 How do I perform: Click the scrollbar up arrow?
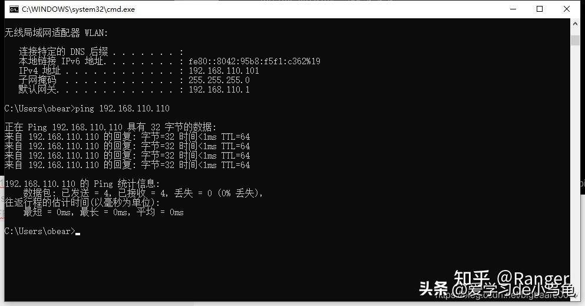click(575, 23)
